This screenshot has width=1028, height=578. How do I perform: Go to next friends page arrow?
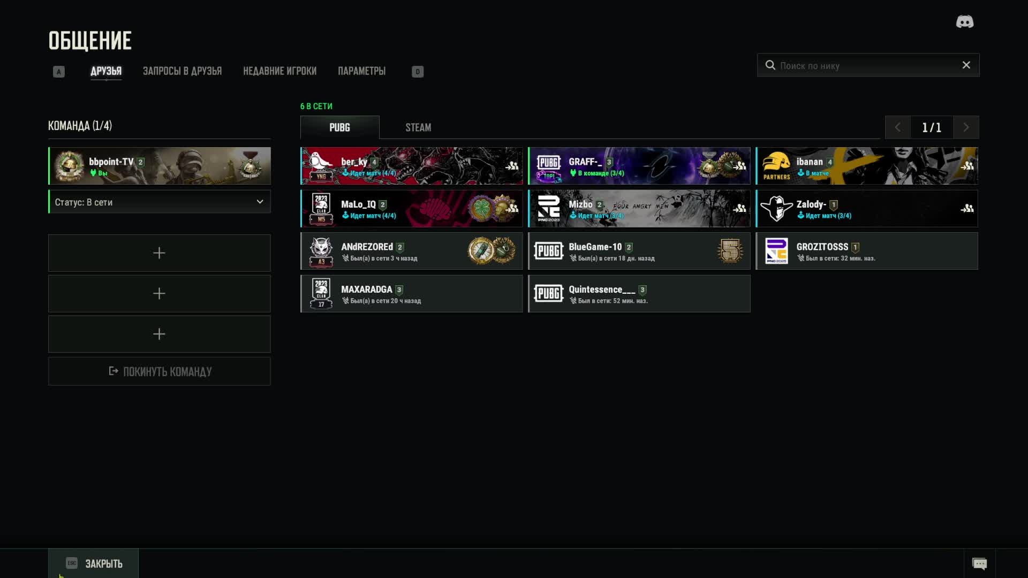[x=966, y=127]
